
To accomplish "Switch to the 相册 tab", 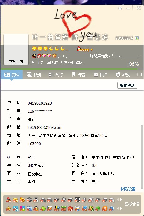I will [34, 75].
